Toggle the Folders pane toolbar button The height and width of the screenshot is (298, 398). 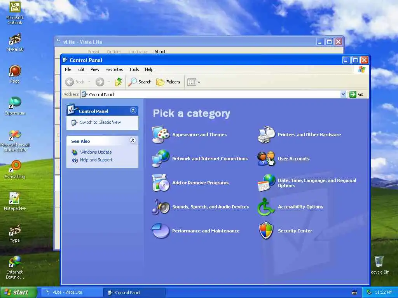click(x=168, y=82)
